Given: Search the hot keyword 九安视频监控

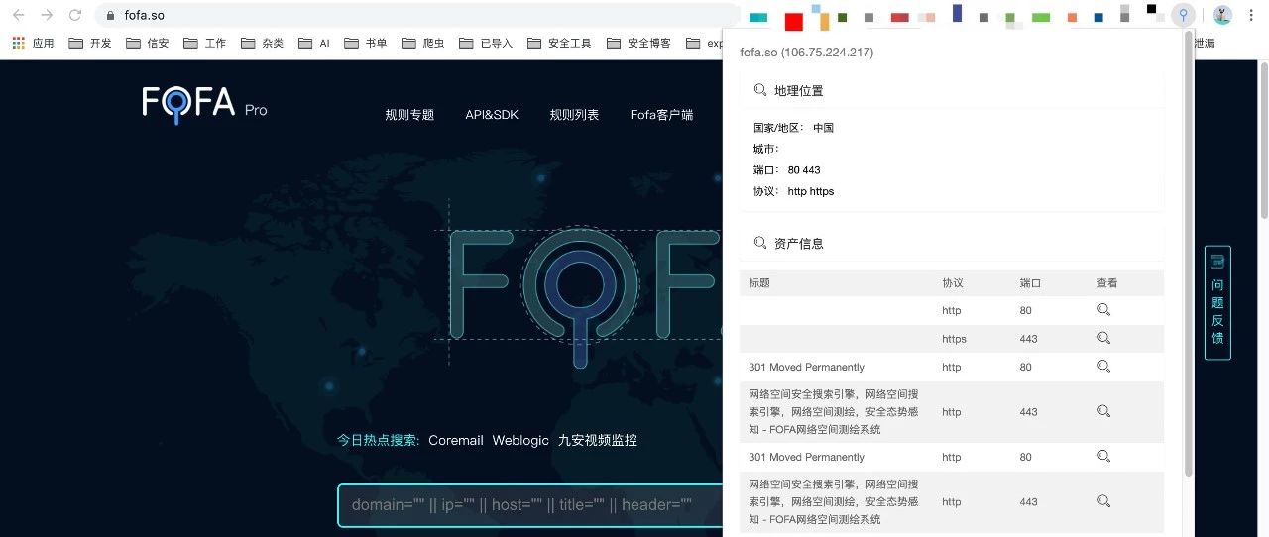Looking at the screenshot, I should (598, 440).
